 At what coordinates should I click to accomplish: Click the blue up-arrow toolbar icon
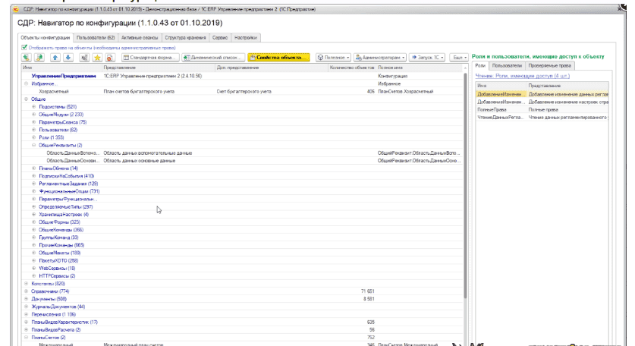[54, 57]
